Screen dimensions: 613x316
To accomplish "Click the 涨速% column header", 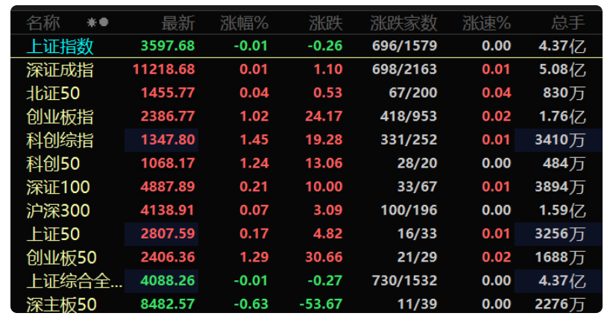I will click(x=486, y=23).
